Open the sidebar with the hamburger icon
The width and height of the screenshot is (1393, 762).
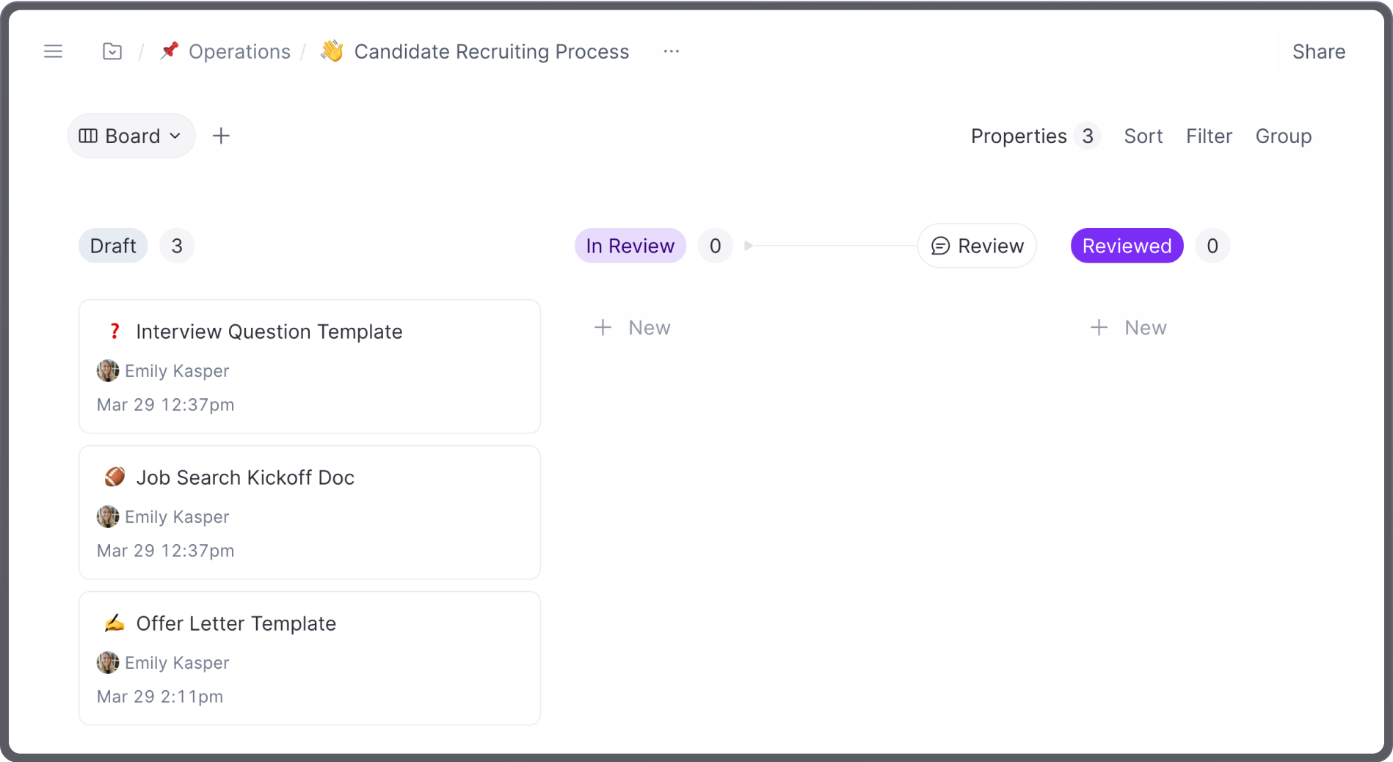53,51
